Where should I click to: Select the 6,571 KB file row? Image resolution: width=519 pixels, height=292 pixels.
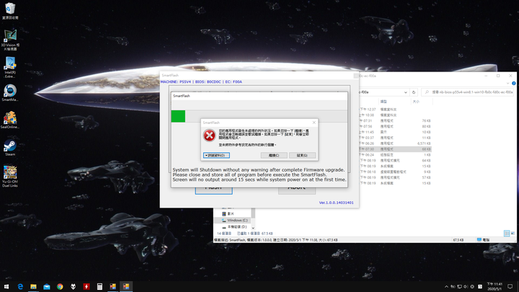(395, 143)
